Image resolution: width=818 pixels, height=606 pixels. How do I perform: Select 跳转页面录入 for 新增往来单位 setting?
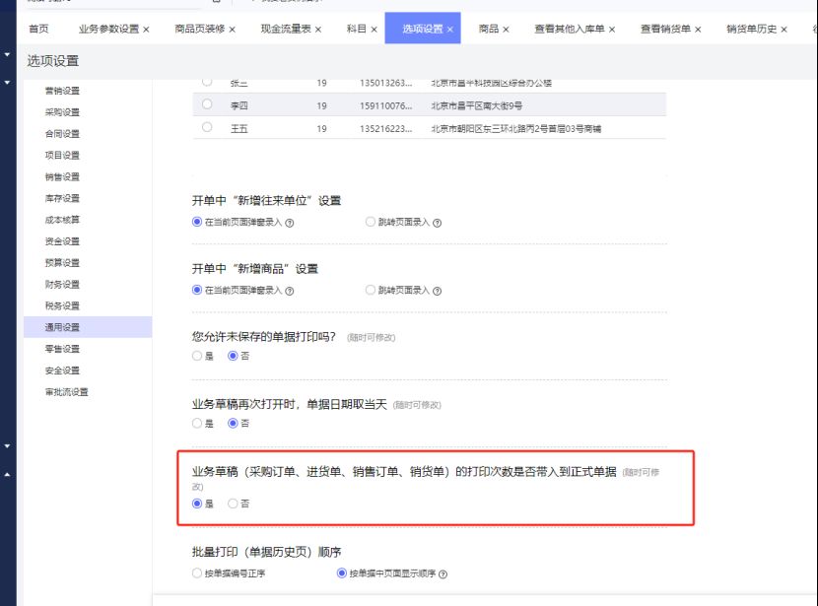tap(371, 223)
